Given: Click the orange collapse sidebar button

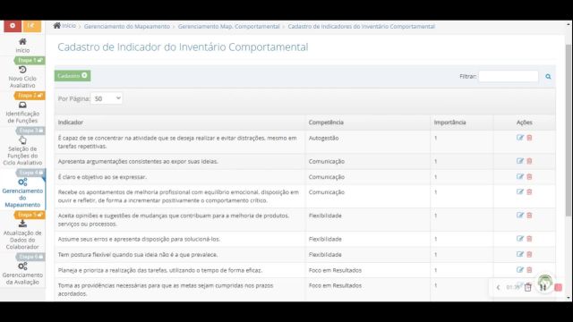Looking at the screenshot, I should pyautogui.click(x=32, y=26).
